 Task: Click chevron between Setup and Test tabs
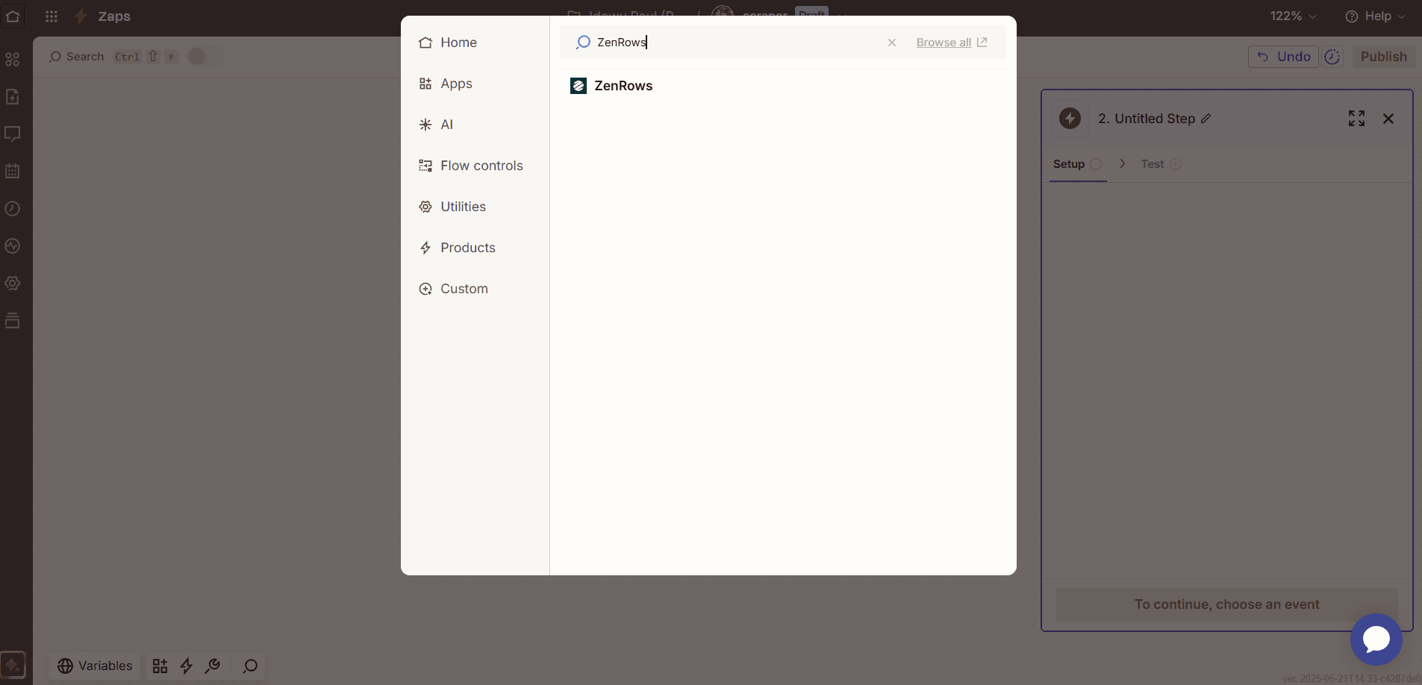pos(1122,163)
